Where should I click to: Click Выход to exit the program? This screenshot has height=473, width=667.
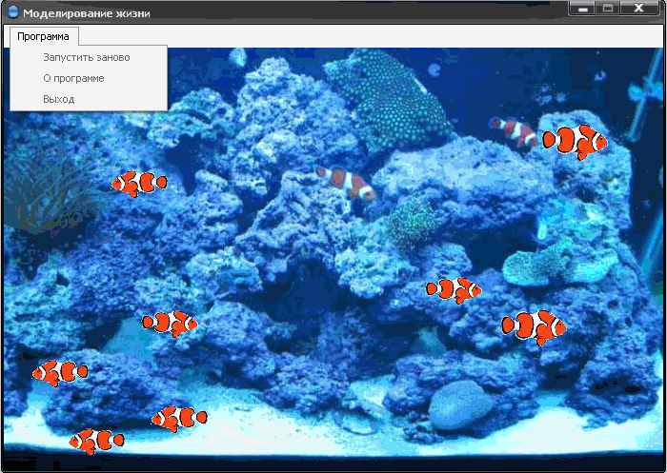click(x=89, y=99)
